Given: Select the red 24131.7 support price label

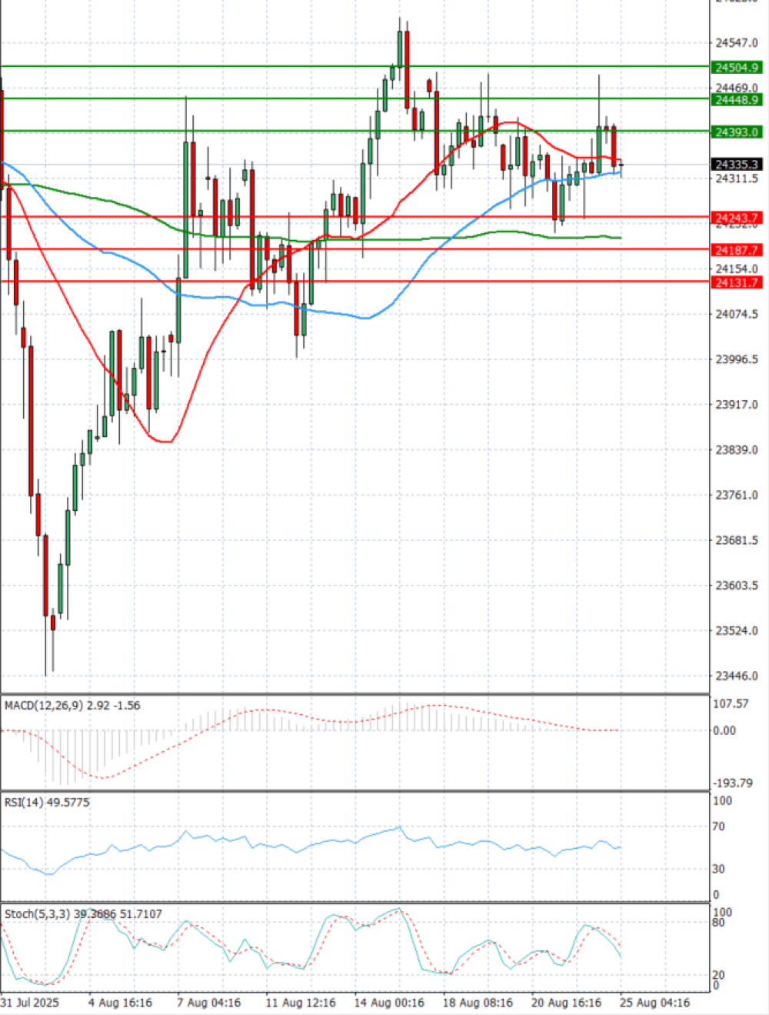Looking at the screenshot, I should pyautogui.click(x=736, y=283).
